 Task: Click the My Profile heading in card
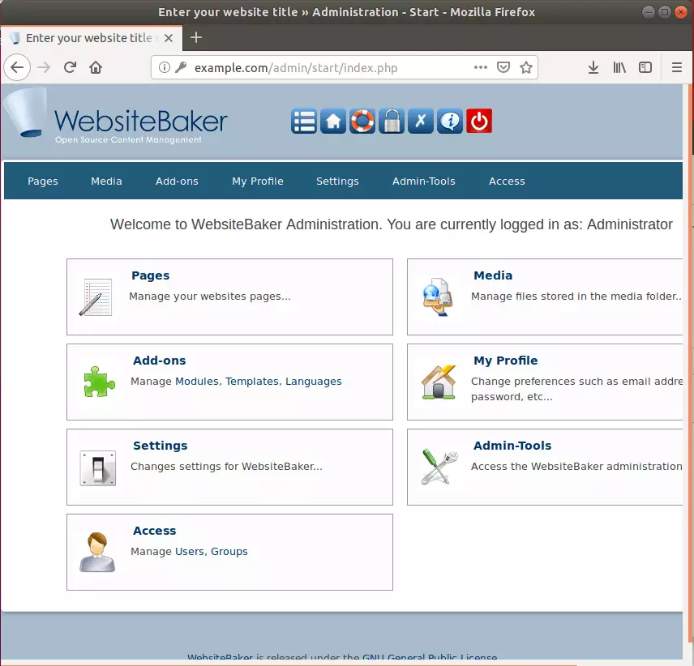click(x=505, y=361)
